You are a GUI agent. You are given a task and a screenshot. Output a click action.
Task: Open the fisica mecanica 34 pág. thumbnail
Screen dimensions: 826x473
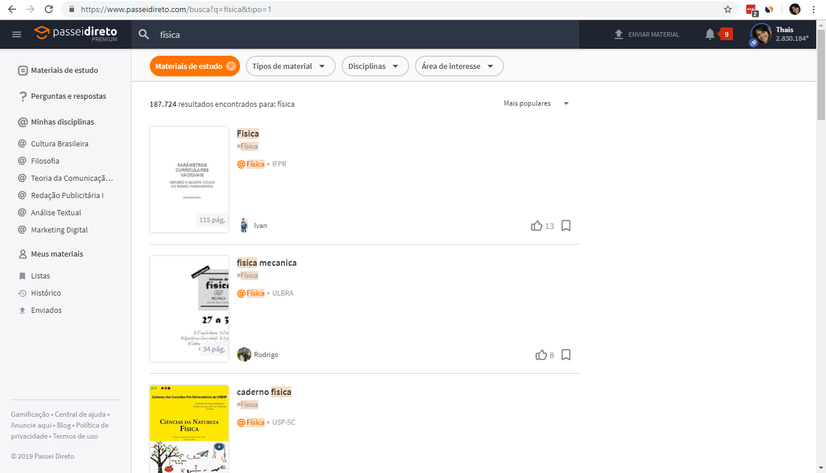(189, 309)
